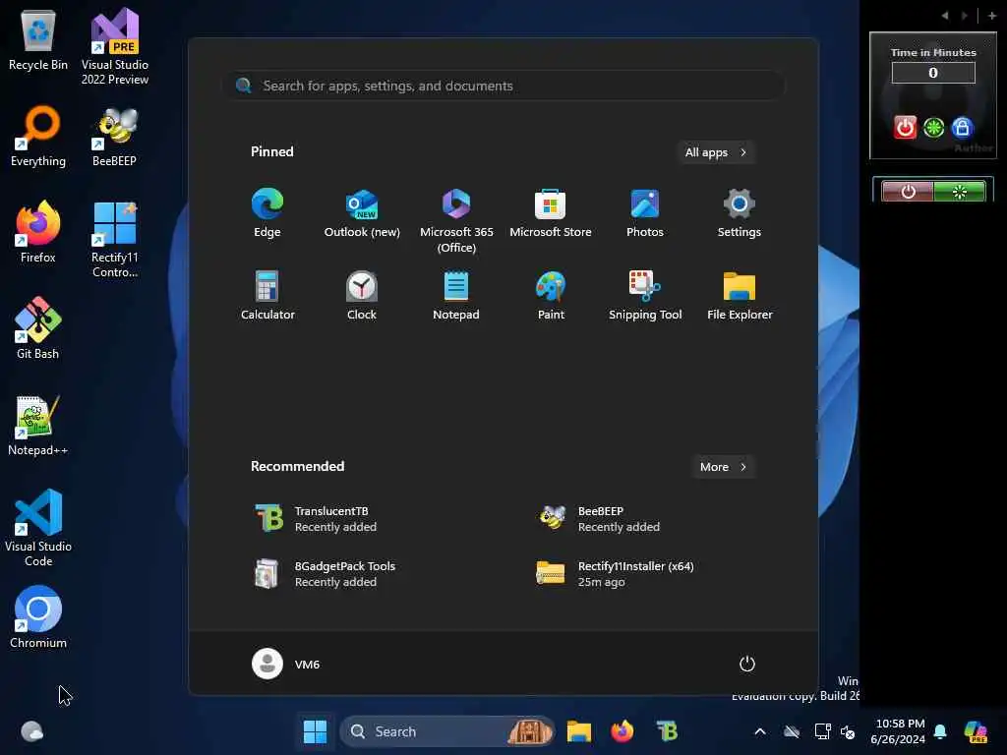Open the Clock app

pos(362,295)
